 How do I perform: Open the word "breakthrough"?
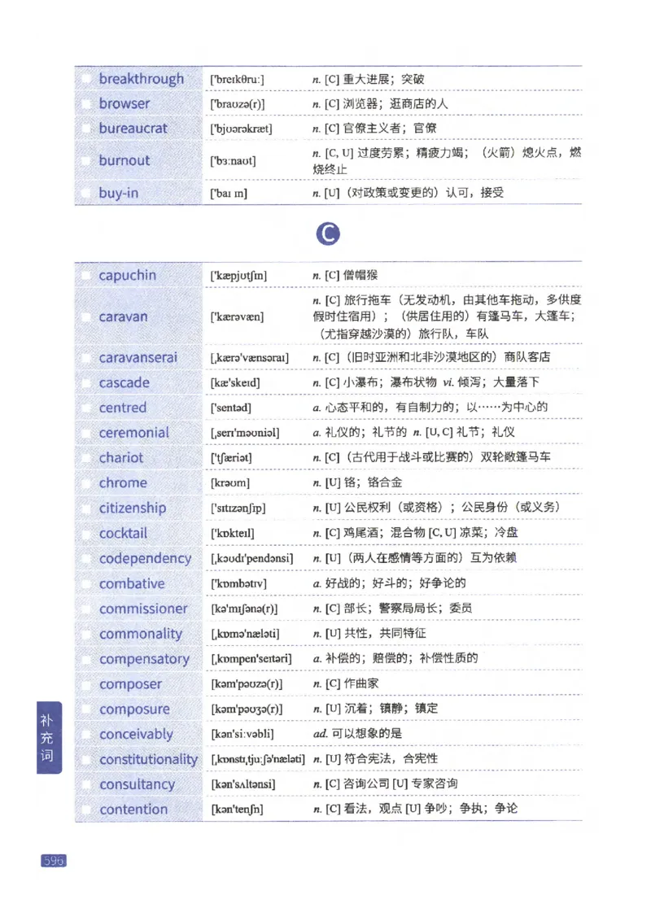[141, 79]
